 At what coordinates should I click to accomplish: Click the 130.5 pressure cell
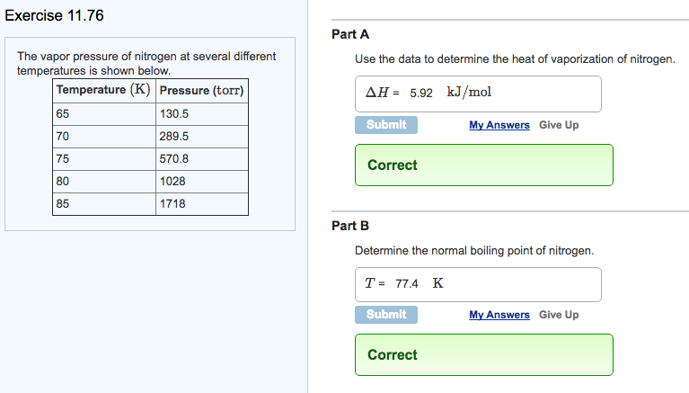click(x=201, y=114)
